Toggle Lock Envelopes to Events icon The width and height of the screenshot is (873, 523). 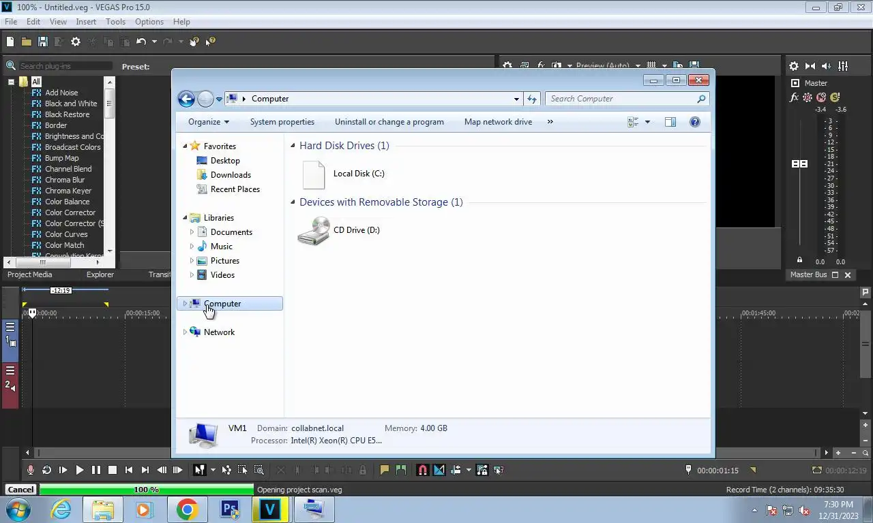tap(482, 470)
